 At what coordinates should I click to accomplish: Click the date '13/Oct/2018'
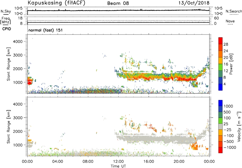tap(194, 3)
